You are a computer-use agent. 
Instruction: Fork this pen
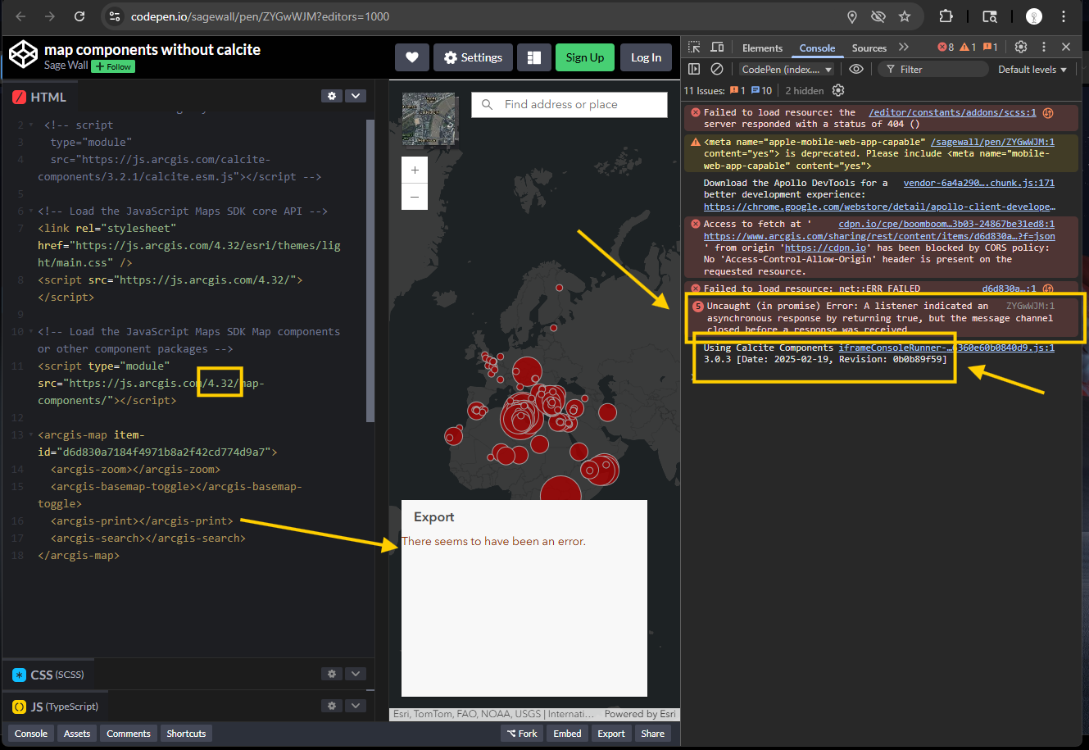(x=522, y=734)
